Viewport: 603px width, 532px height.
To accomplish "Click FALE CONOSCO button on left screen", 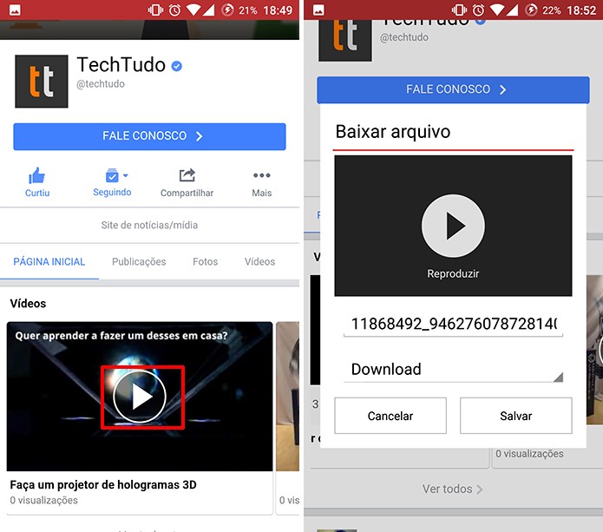I will (149, 136).
